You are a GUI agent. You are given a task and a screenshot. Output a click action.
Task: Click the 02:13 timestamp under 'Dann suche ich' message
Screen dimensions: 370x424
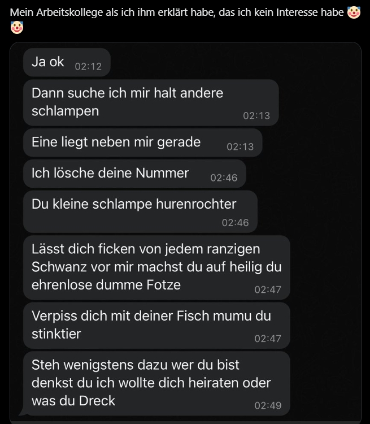256,115
